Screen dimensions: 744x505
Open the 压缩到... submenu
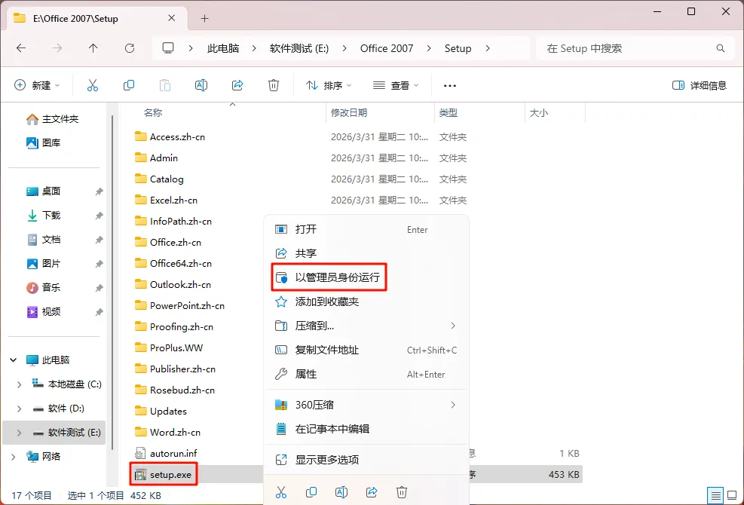pyautogui.click(x=366, y=326)
